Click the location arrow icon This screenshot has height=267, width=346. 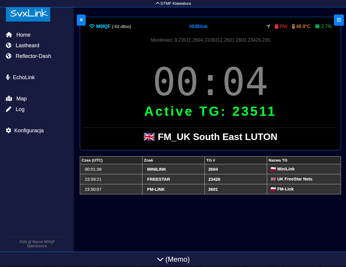pyautogui.click(x=268, y=26)
